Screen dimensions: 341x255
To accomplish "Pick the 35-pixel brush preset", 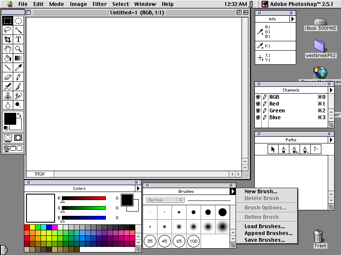I will point(150,241).
